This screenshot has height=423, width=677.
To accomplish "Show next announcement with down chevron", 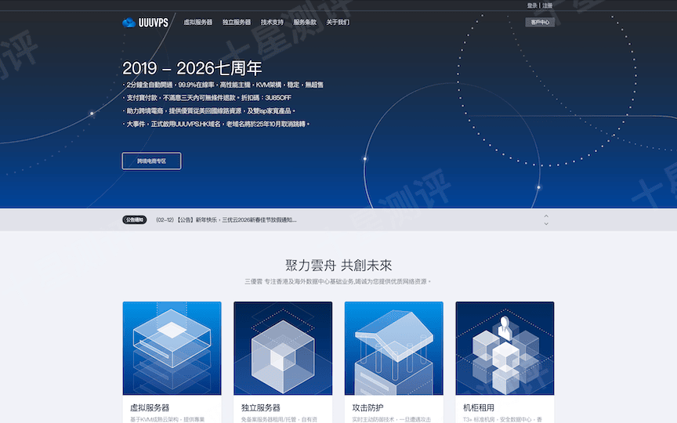I will coord(546,225).
